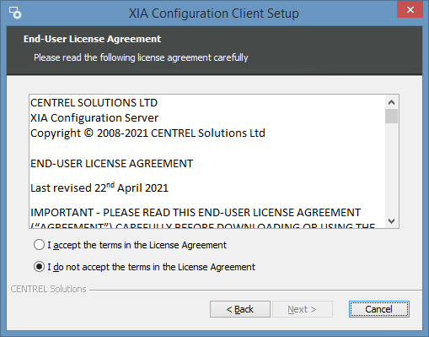Click the Copyright 2008-2021 line in license
Screen dimensions: 429x337
point(147,133)
